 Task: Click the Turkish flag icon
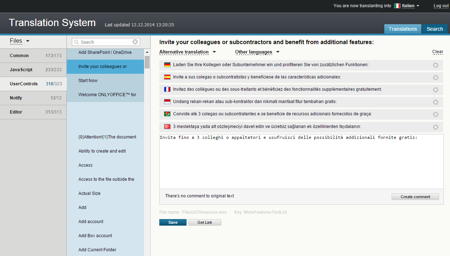coord(167,127)
